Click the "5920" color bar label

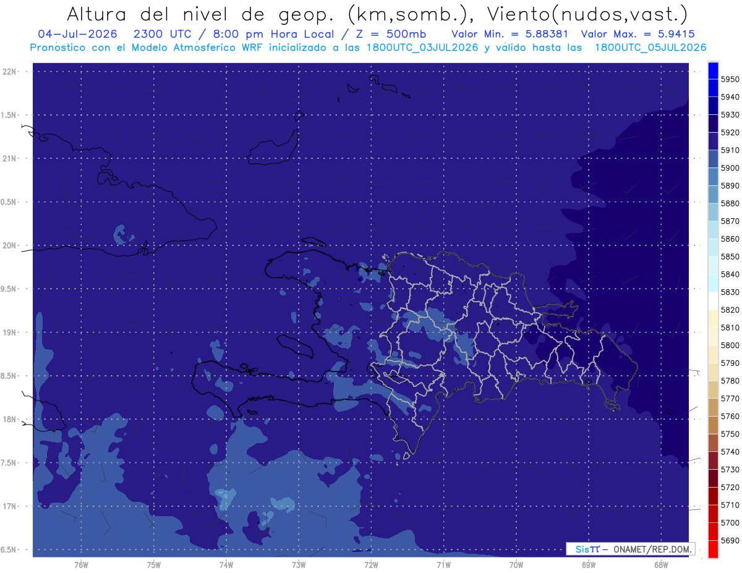coord(730,132)
